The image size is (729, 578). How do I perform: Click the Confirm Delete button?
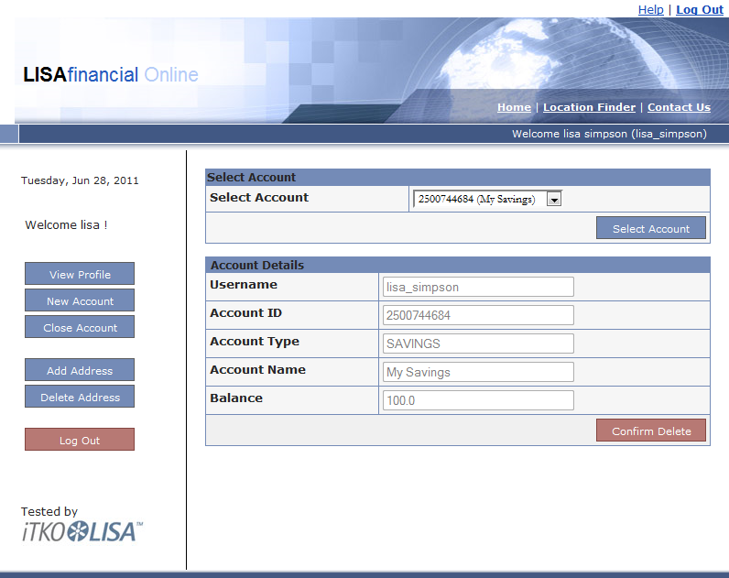(x=651, y=431)
